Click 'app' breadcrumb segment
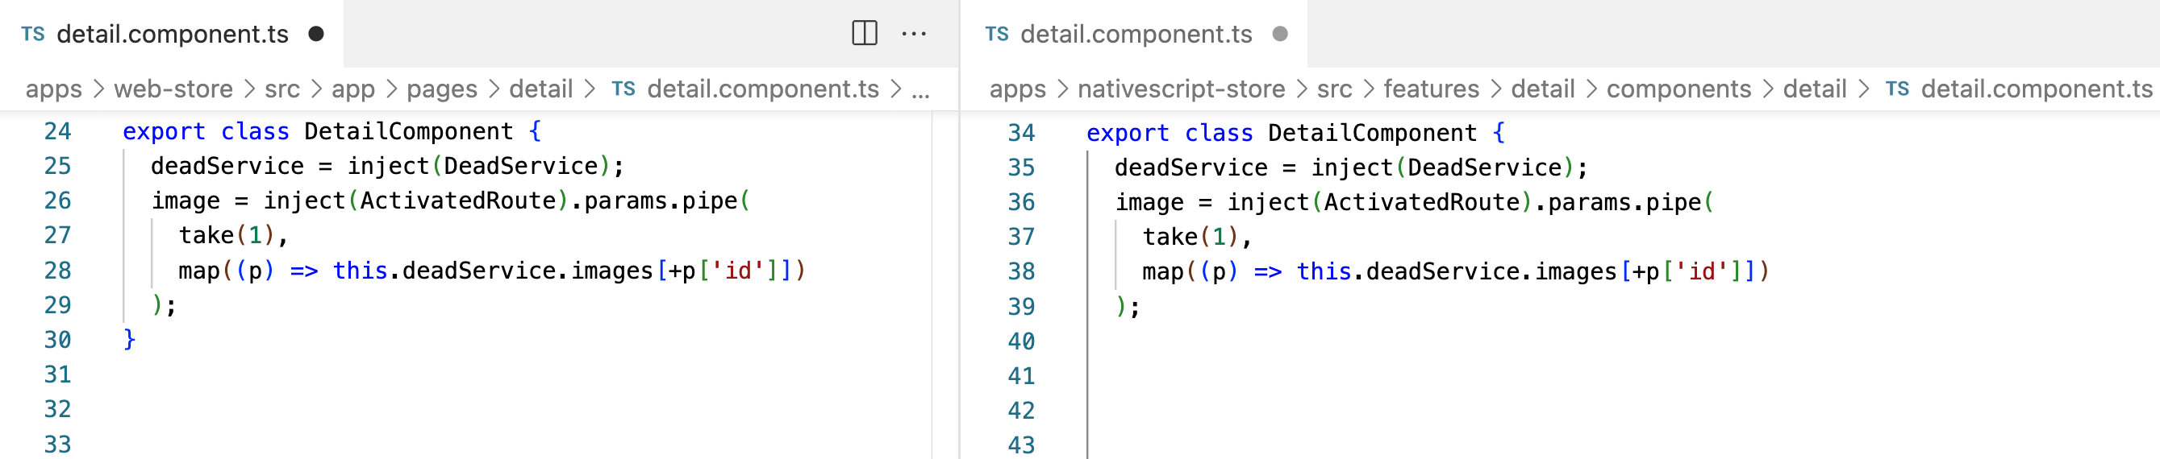The width and height of the screenshot is (2160, 459). pos(353,89)
